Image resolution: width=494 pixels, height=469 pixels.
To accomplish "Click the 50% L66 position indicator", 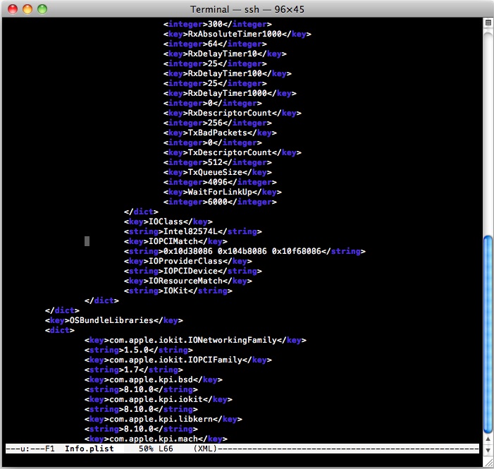I will (x=156, y=449).
